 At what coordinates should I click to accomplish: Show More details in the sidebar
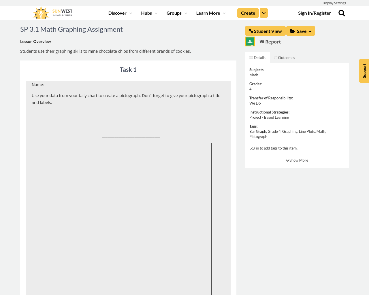[297, 160]
